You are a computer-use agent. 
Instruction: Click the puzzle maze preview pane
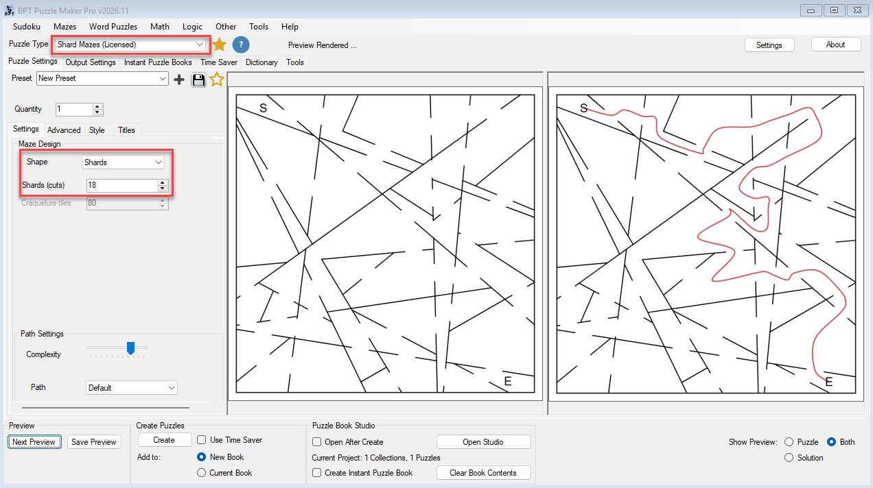[386, 243]
